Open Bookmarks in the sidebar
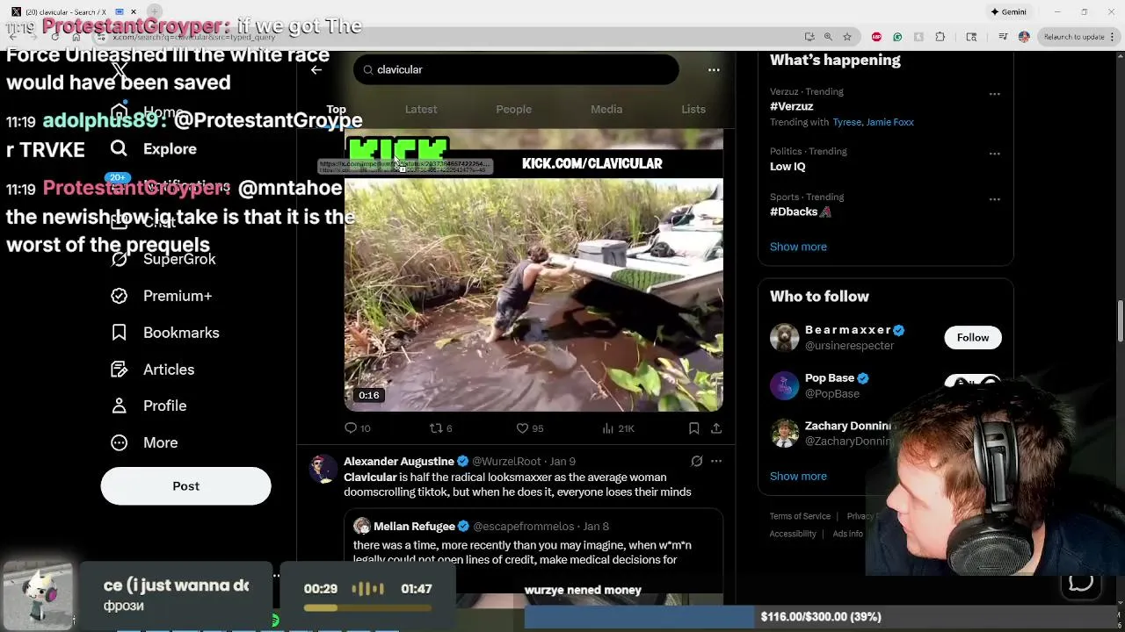The width and height of the screenshot is (1125, 632). 165,333
